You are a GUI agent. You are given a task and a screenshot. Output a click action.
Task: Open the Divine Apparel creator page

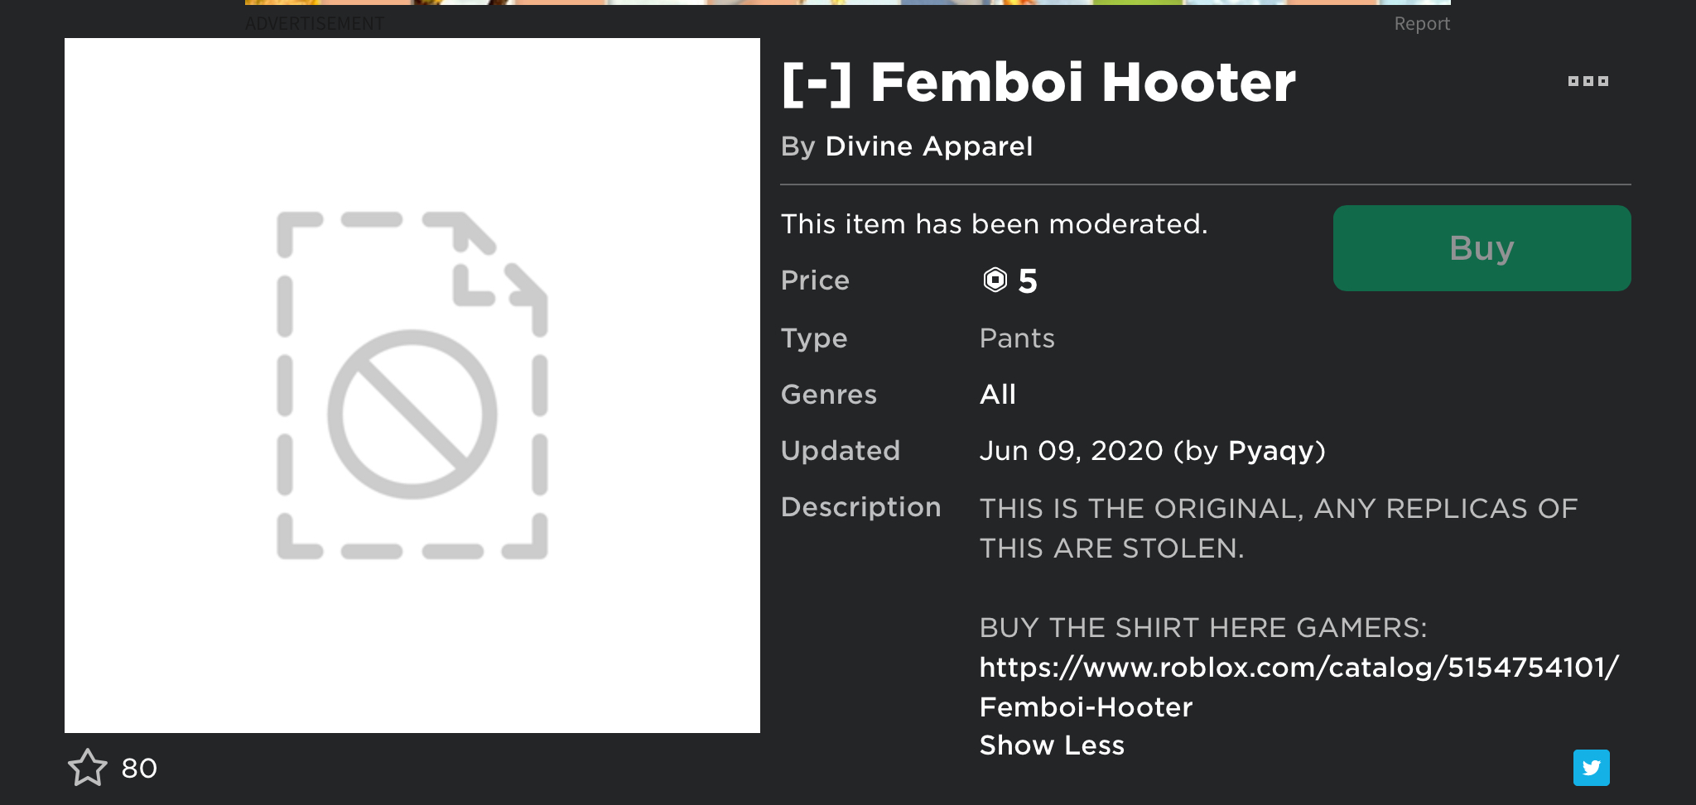(928, 146)
